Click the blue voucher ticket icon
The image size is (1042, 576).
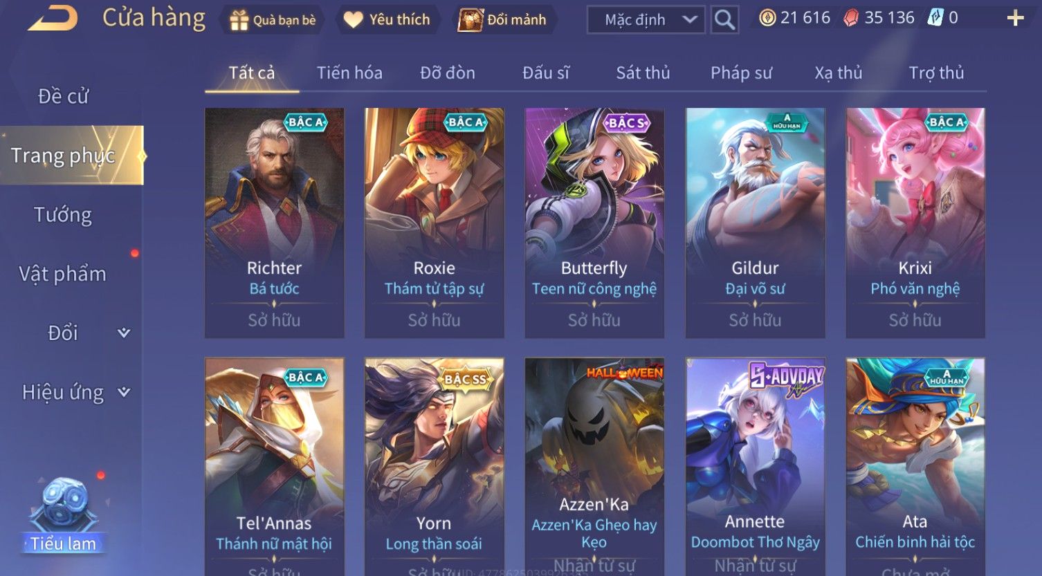coord(935,18)
